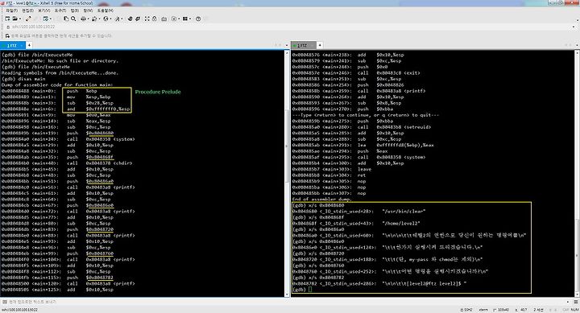Viewport: 580px width, 313px height.
Task: Select the left pane 1 FTZ tab
Action: coord(13,45)
